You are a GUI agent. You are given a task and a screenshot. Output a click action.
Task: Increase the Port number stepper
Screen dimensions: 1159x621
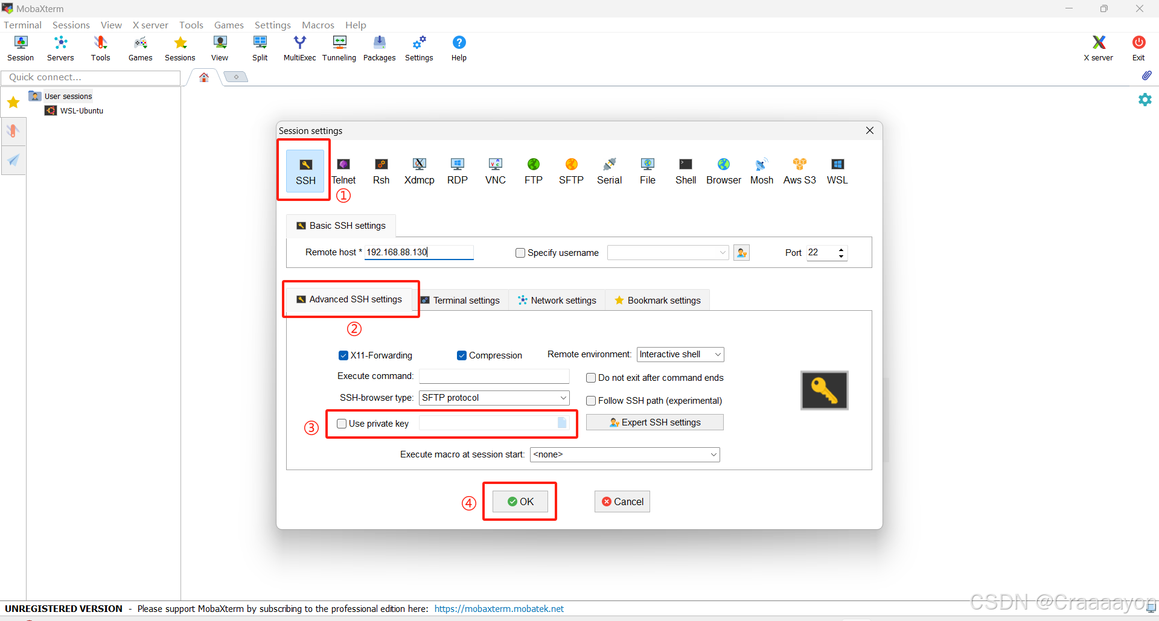click(841, 249)
